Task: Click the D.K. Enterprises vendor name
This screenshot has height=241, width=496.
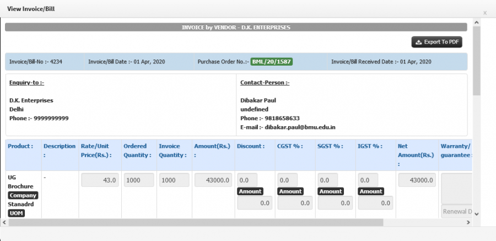Action: tap(31, 101)
